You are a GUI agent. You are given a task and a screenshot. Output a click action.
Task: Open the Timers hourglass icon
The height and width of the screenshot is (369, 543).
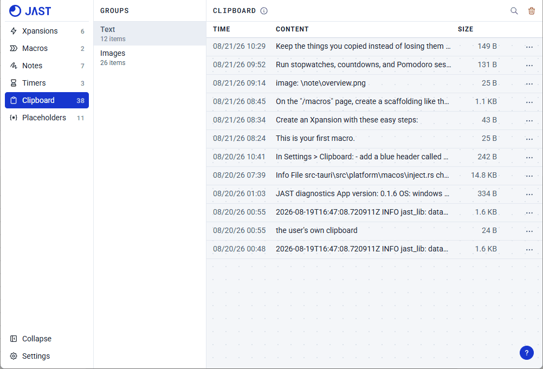(x=14, y=83)
